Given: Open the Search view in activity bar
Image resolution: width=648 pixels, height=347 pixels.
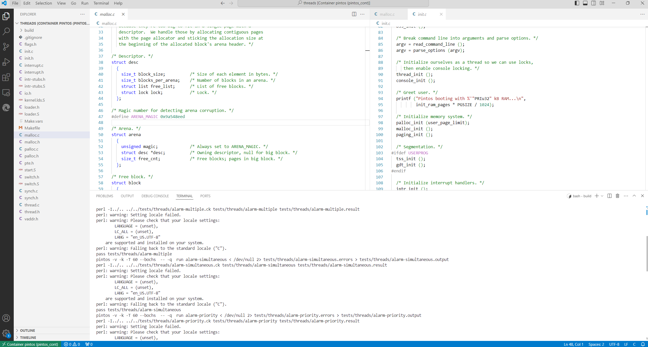Looking at the screenshot, I should 6,31.
